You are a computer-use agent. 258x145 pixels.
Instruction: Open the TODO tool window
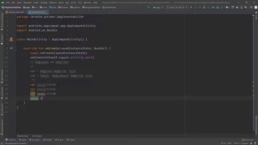tap(71, 140)
